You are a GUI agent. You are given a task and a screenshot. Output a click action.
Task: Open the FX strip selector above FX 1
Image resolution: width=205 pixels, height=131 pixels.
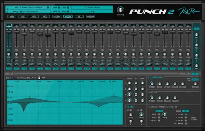click(196, 28)
